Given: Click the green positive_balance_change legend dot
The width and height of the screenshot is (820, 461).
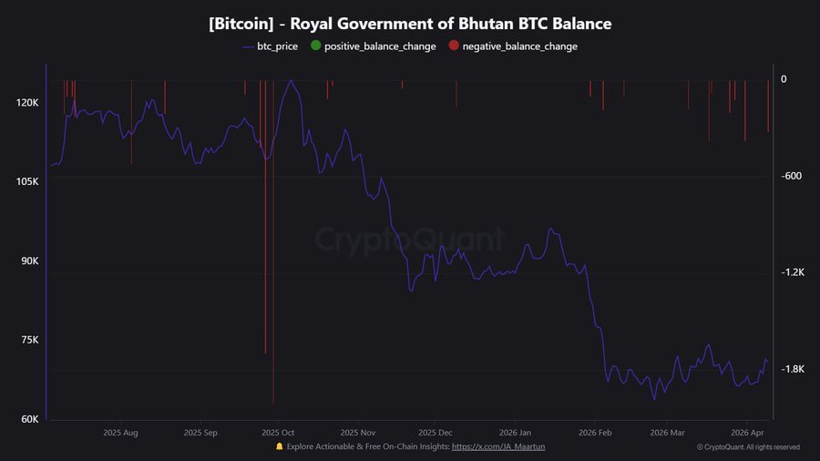Looking at the screenshot, I should pos(315,46).
